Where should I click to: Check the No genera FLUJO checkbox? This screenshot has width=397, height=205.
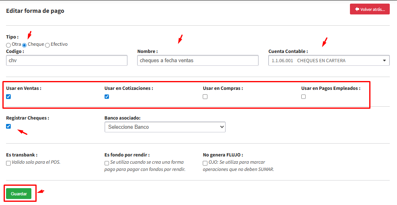[x=205, y=163]
